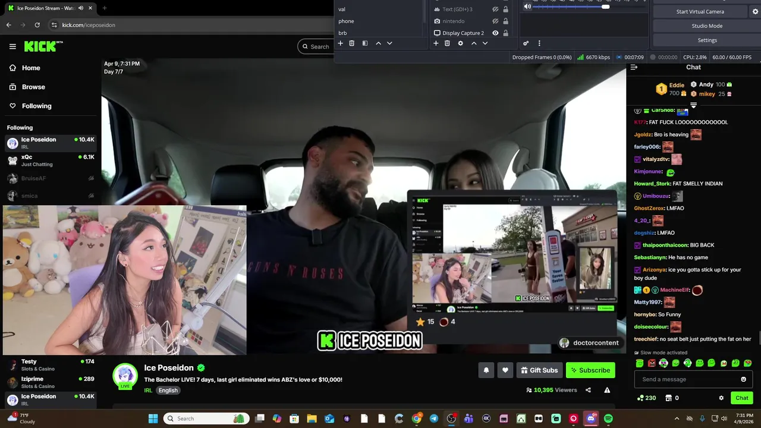The width and height of the screenshot is (761, 428).
Task: Toggle lock on Text (GDI+) 3 source
Action: (x=505, y=10)
